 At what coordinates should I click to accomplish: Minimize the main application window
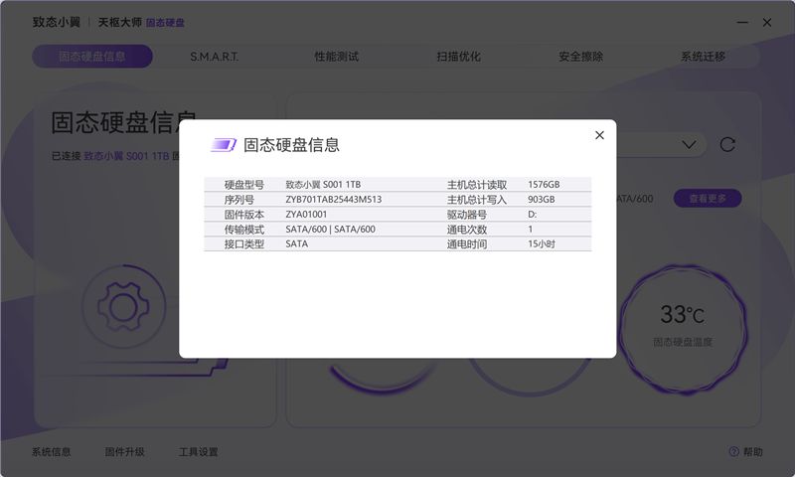(x=742, y=23)
